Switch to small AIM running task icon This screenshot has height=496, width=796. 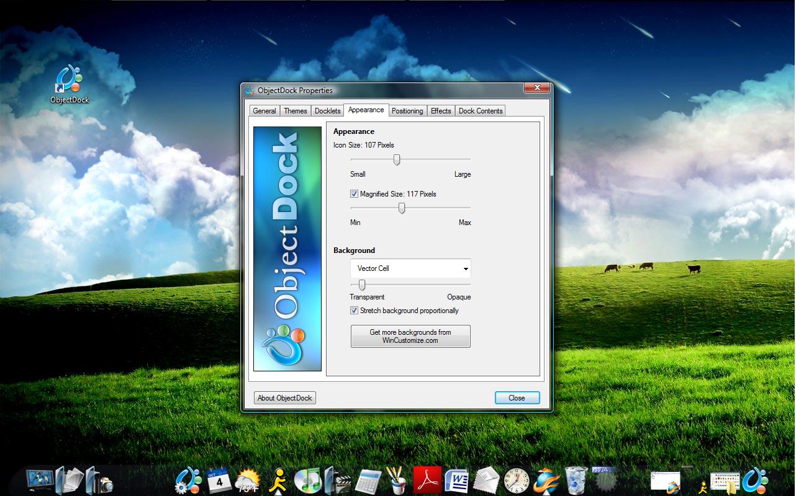click(x=703, y=488)
